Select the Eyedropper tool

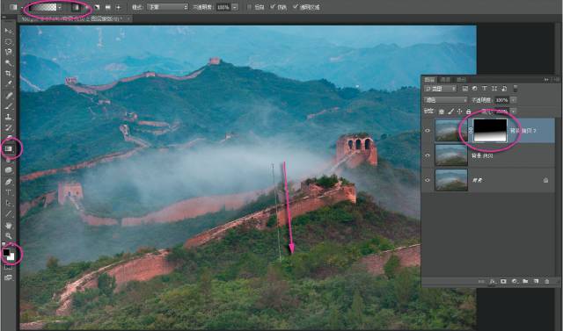[8, 83]
